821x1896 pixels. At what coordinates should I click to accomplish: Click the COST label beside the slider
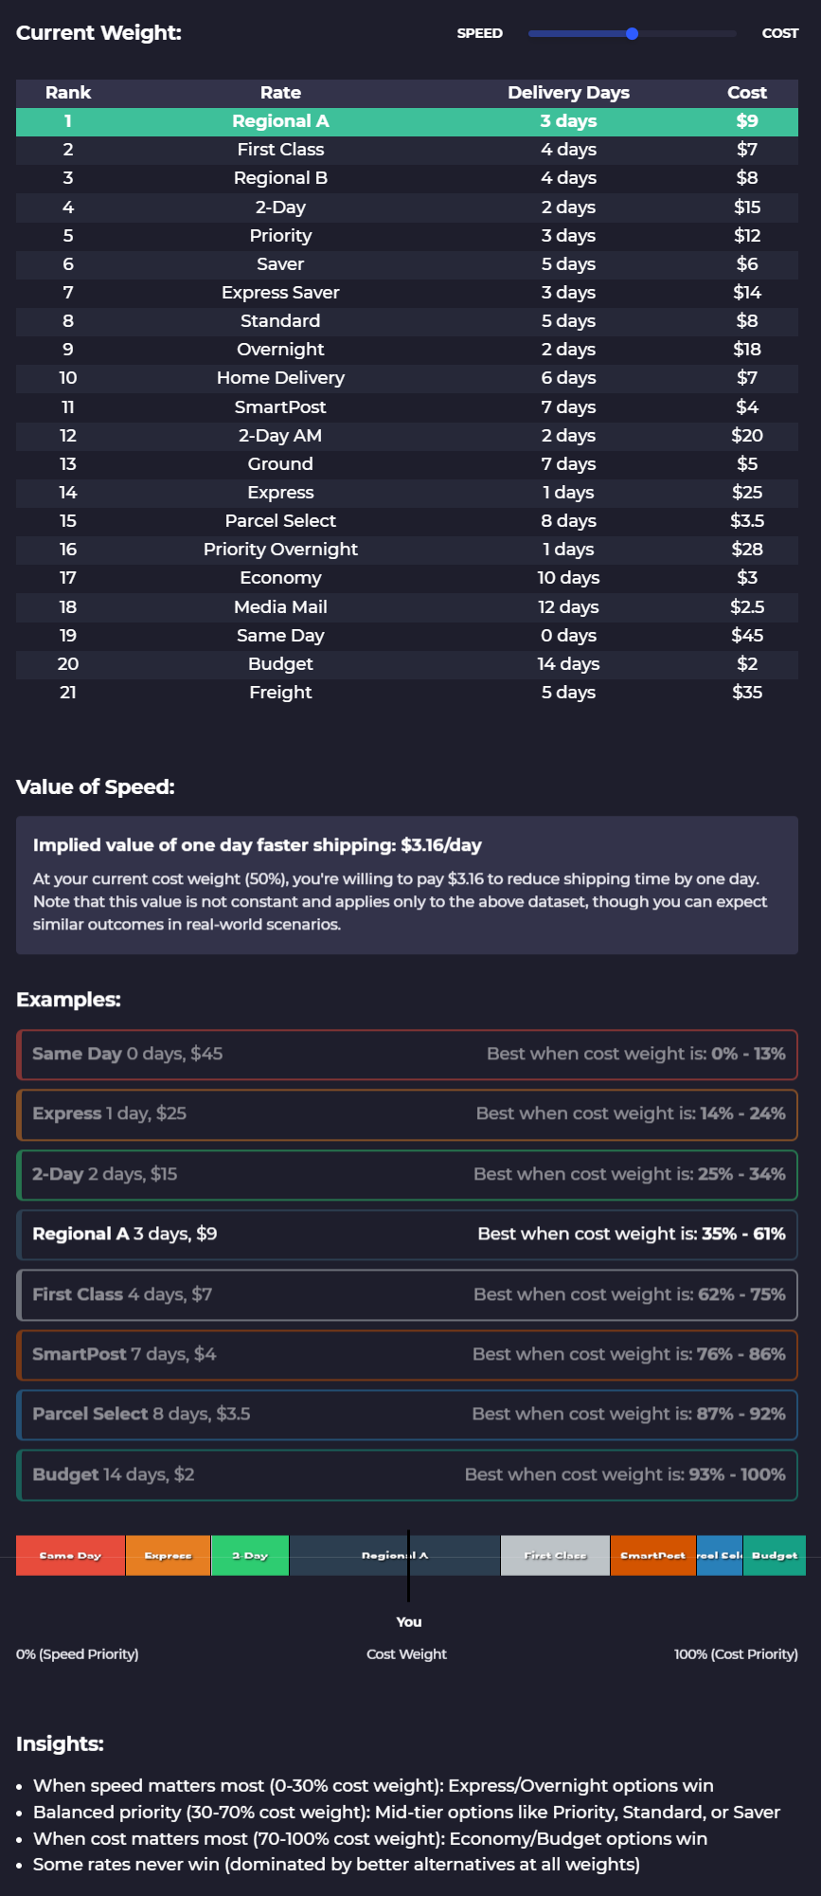click(779, 32)
